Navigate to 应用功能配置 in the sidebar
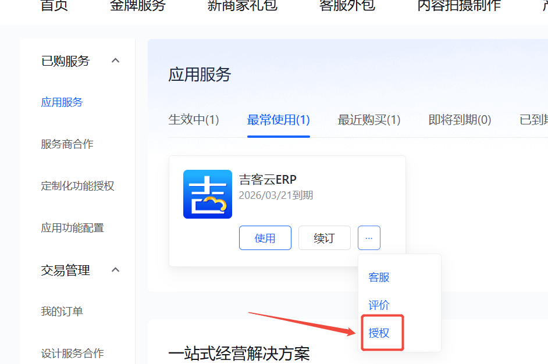 coord(72,228)
